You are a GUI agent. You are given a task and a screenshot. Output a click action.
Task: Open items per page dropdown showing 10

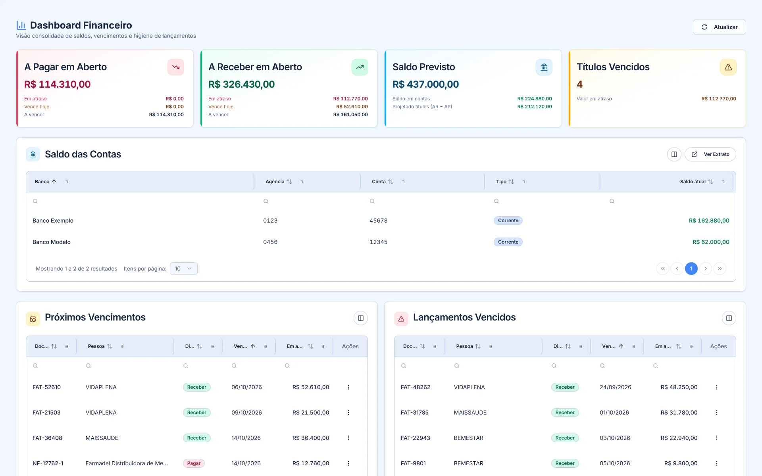[183, 269]
